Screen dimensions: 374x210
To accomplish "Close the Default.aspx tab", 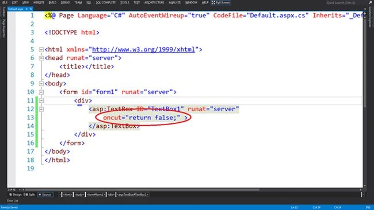I will [x=30, y=9].
